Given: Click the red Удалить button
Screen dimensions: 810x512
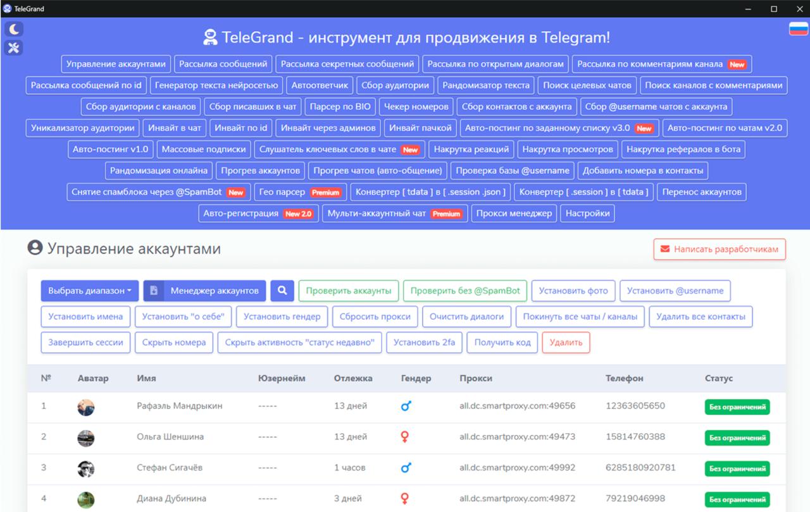Looking at the screenshot, I should pyautogui.click(x=566, y=343).
